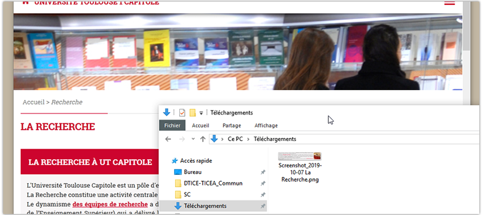Go up one level with the up arrow
The image size is (482, 215).
[202, 139]
